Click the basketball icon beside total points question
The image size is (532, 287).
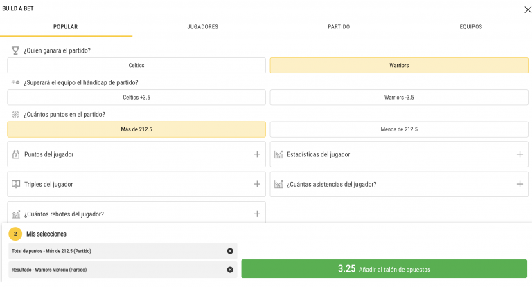coord(15,115)
